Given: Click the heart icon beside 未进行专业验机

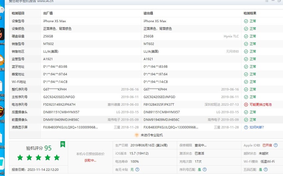Looking at the screenshot, I should [137, 135].
